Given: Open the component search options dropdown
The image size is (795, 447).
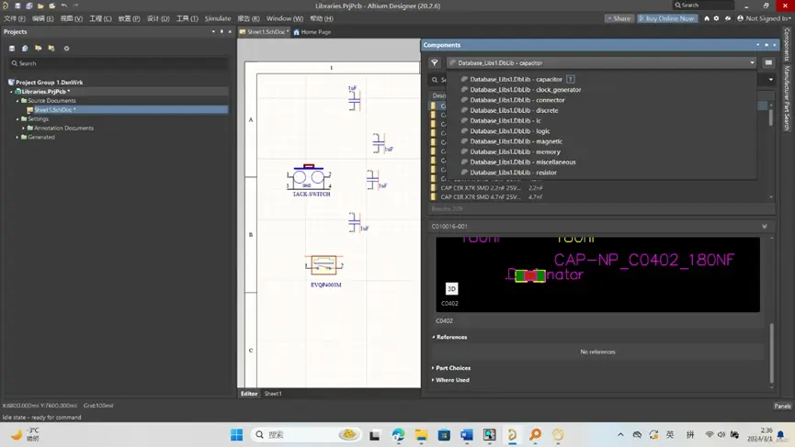Looking at the screenshot, I should [x=771, y=80].
